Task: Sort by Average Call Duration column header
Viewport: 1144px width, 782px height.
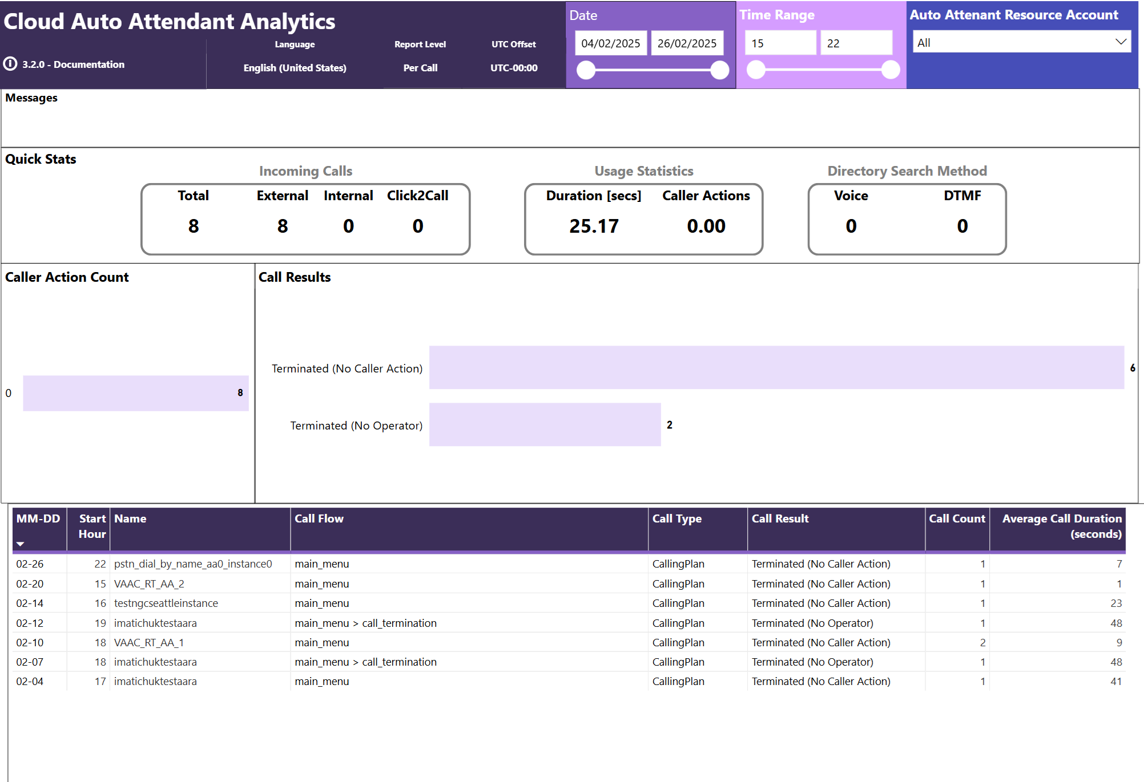Action: click(1061, 526)
